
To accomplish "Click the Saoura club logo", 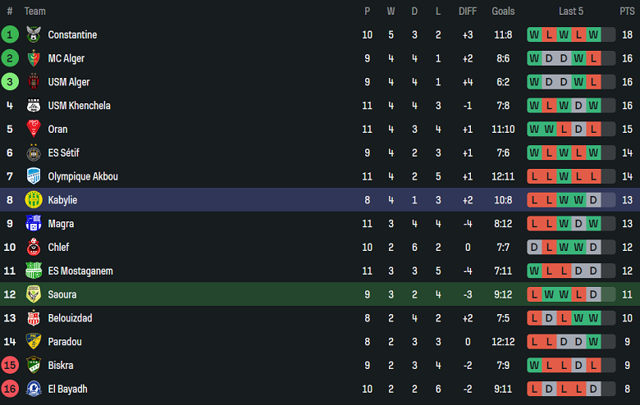I will coord(34,294).
